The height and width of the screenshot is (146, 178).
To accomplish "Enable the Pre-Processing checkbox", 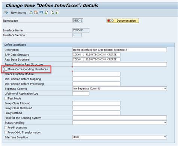I will click(x=6, y=128).
